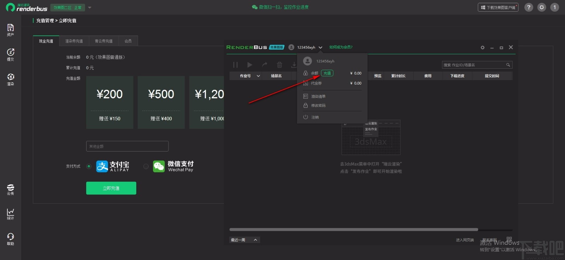Open the 最近一周 time range dropdown
The height and width of the screenshot is (260, 565).
pos(244,240)
